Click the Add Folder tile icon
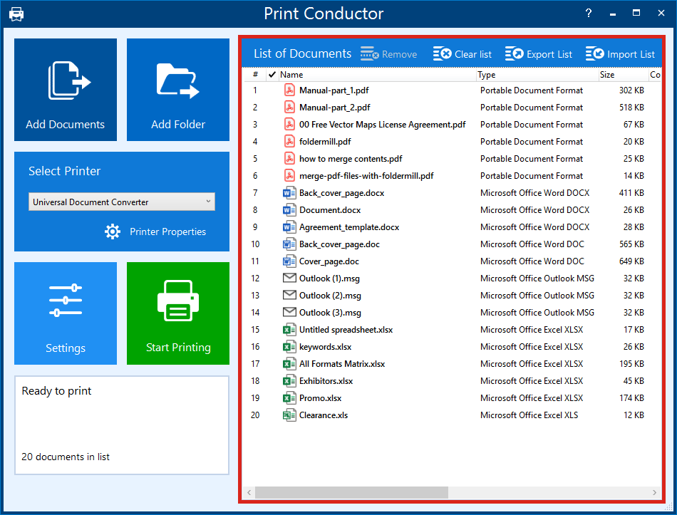 click(x=177, y=80)
